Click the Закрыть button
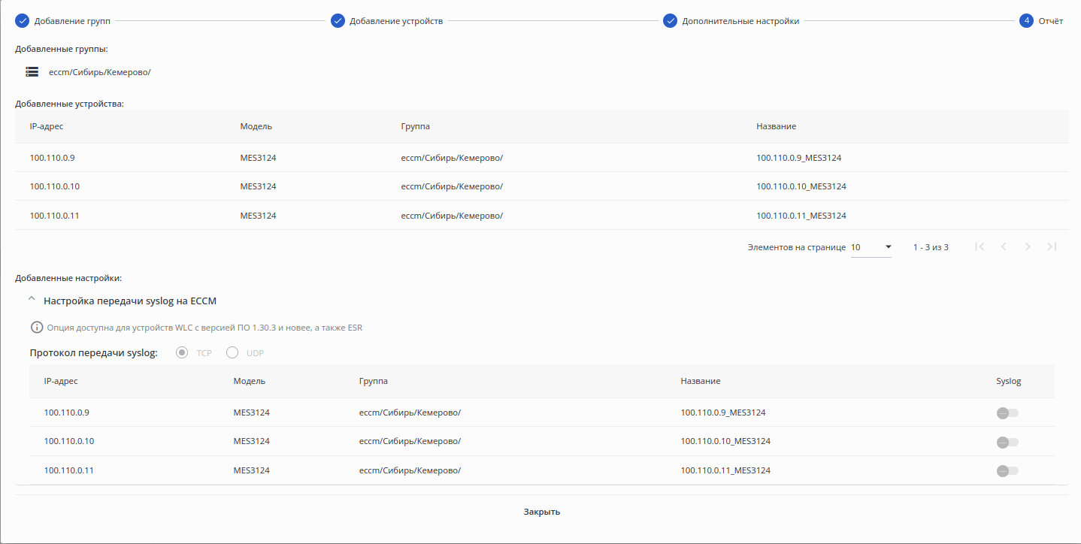Viewport: 1081px width, 544px height. (541, 512)
